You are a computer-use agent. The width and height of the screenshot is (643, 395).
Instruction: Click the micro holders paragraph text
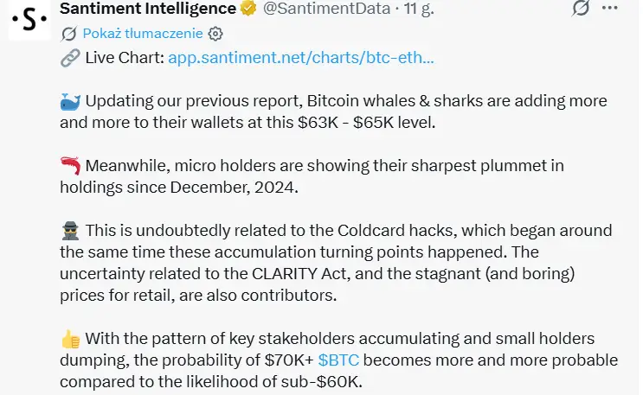312,176
